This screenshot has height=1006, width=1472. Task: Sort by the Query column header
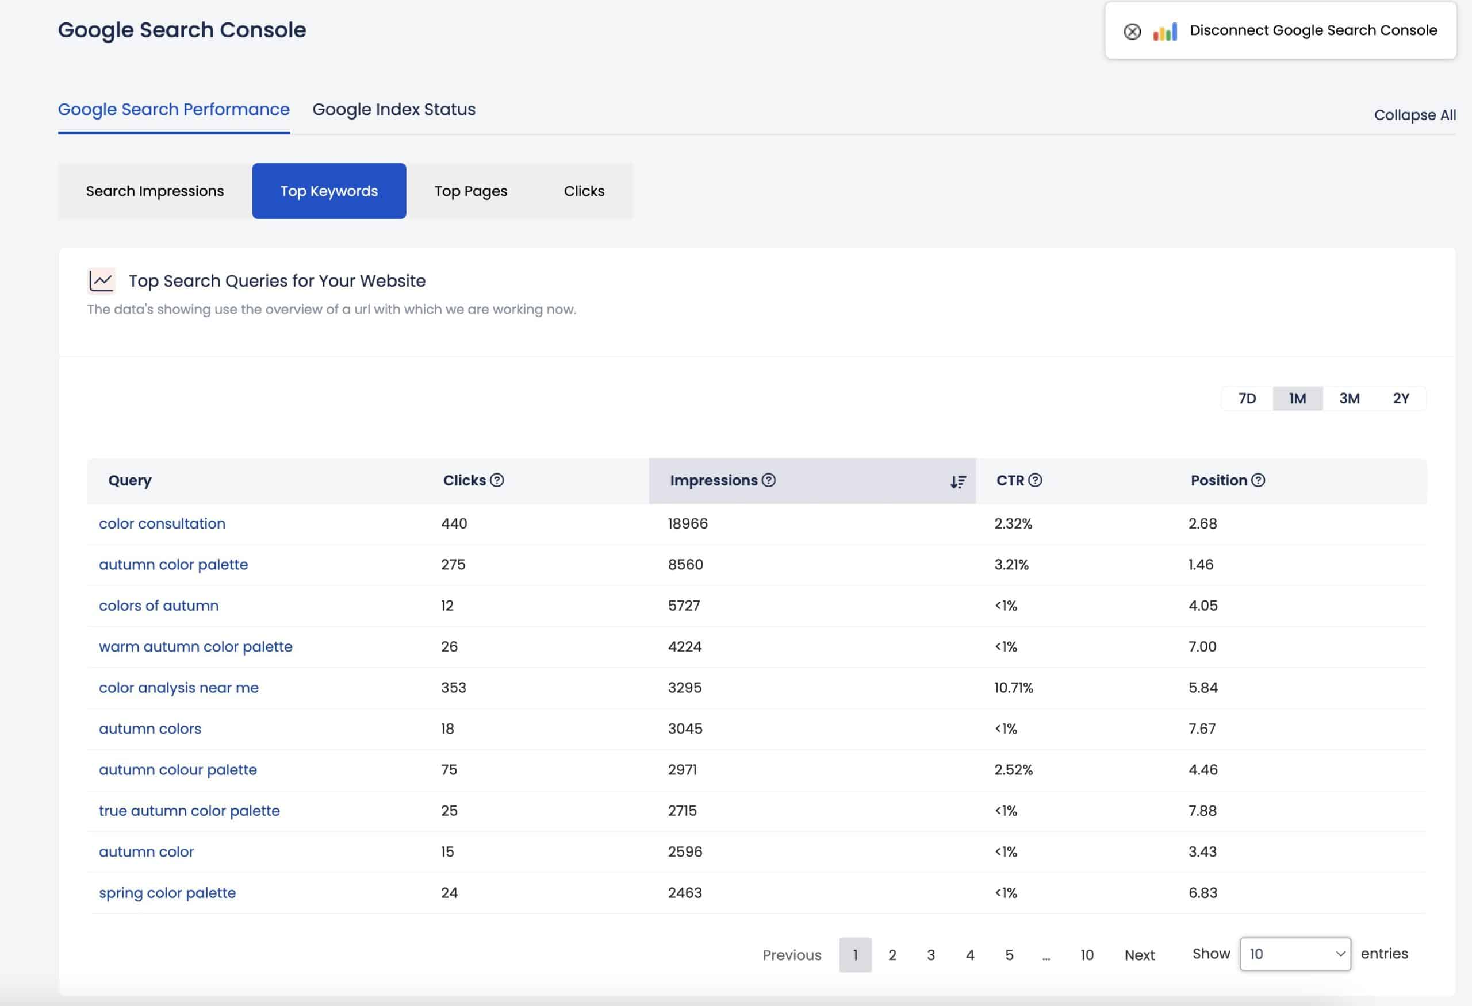coord(130,481)
